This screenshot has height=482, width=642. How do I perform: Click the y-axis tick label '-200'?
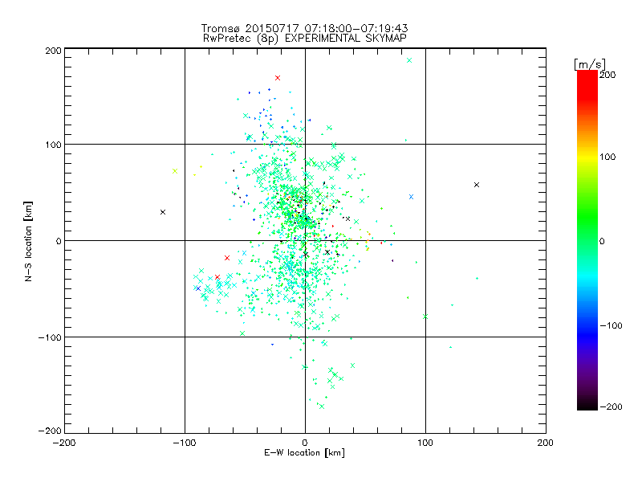[x=50, y=431]
